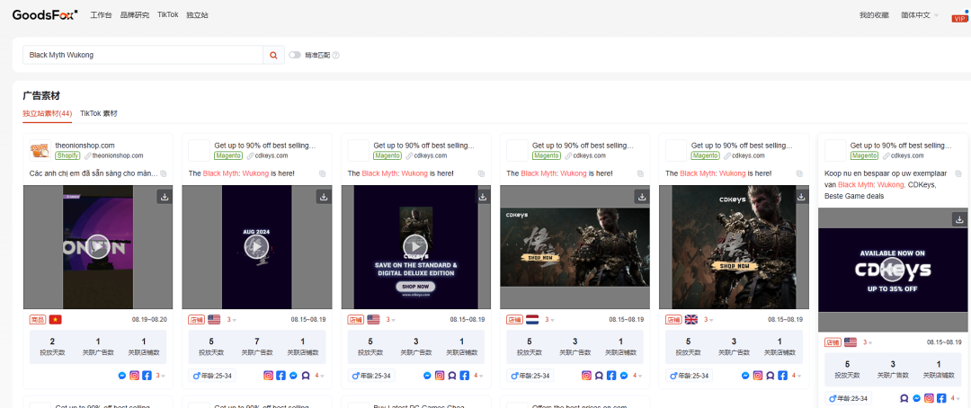
Task: Download the UK card's Wukong image
Action: tap(801, 197)
